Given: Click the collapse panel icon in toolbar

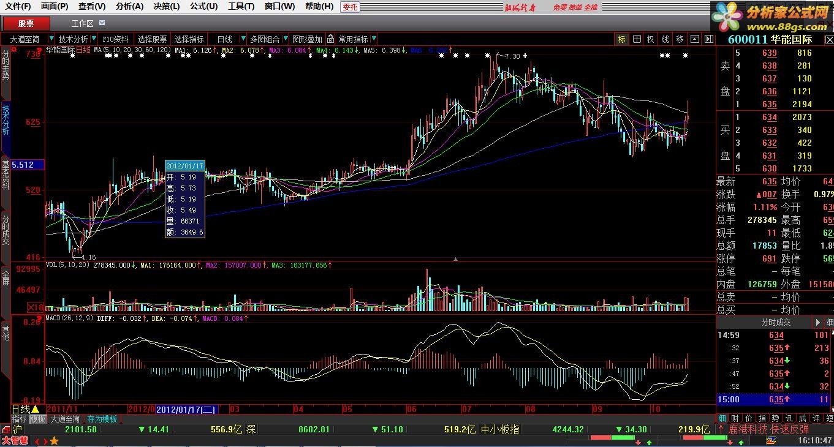Looking at the screenshot, I should (x=694, y=39).
